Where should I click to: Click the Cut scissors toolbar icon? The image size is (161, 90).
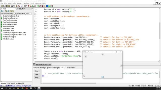(x=12, y=6)
